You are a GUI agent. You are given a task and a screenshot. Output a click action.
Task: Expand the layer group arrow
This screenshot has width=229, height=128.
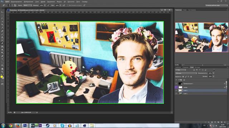coord(179,80)
